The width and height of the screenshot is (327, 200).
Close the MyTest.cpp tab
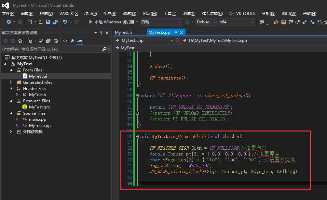click(182, 32)
